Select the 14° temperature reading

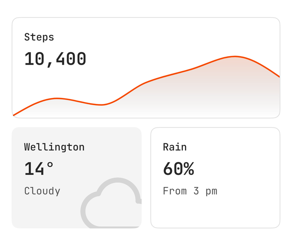(x=39, y=169)
